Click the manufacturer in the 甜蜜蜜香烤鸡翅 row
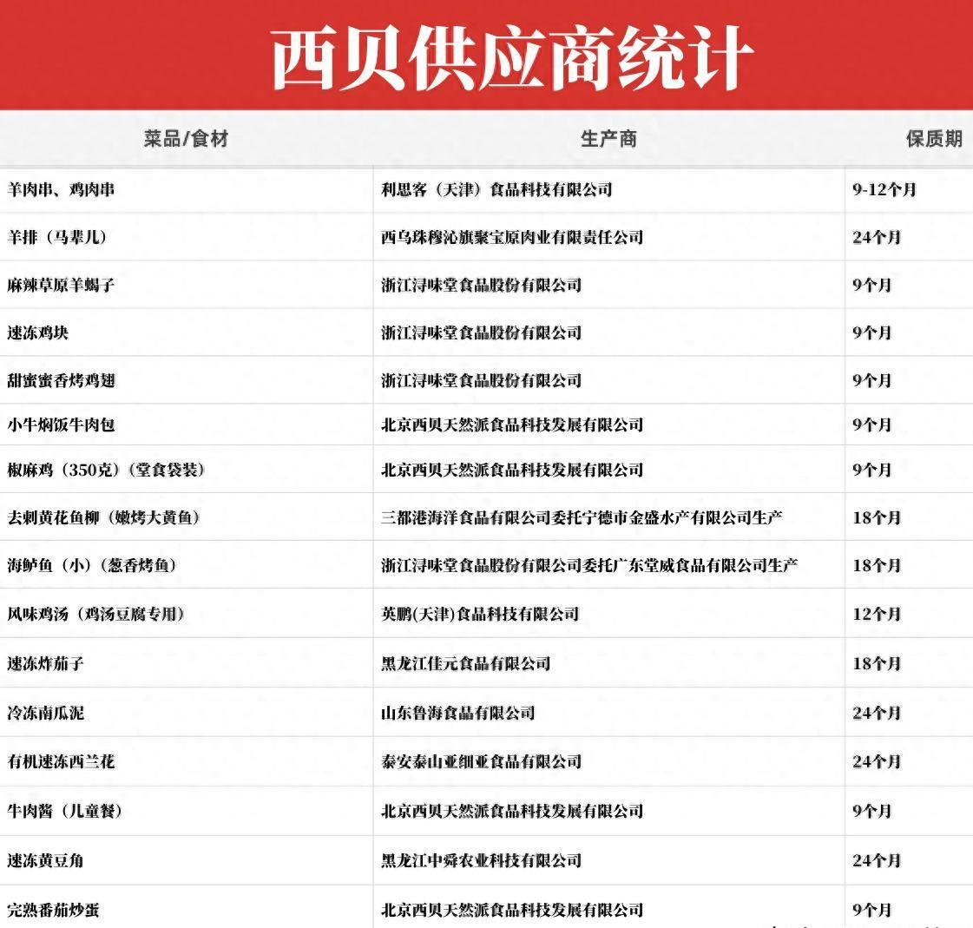Screen dimensions: 973x928 coord(481,380)
